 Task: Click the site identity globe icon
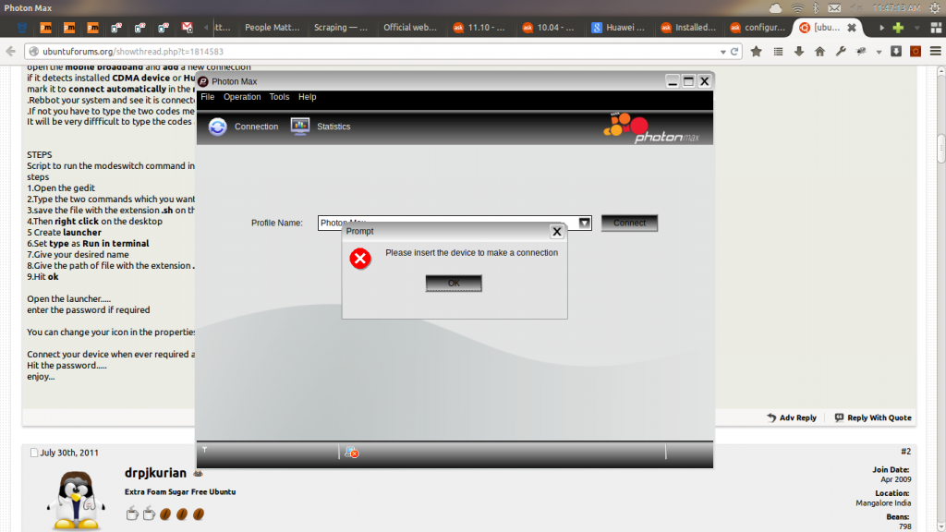(34, 52)
